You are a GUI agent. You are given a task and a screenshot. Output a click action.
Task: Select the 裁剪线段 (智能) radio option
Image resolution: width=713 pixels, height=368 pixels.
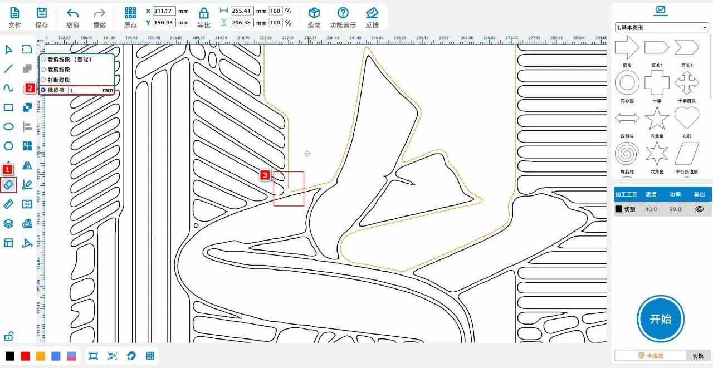pyautogui.click(x=43, y=60)
